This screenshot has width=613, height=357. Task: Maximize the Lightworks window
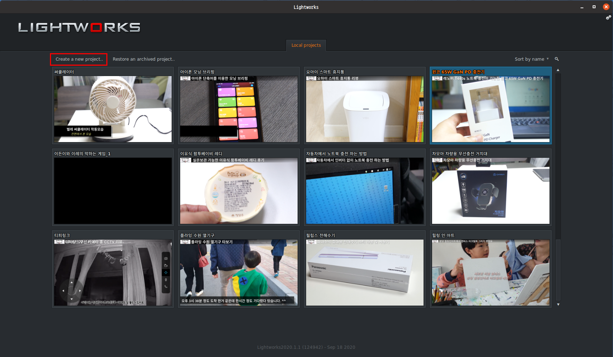594,7
